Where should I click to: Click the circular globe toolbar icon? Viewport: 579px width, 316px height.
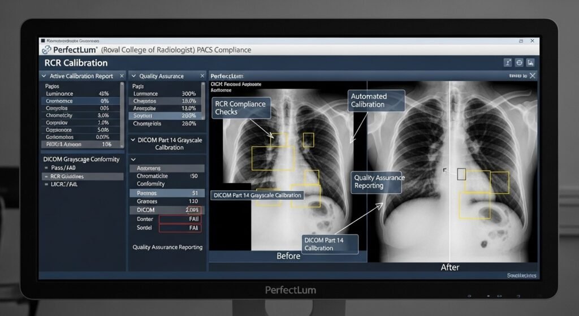[519, 63]
